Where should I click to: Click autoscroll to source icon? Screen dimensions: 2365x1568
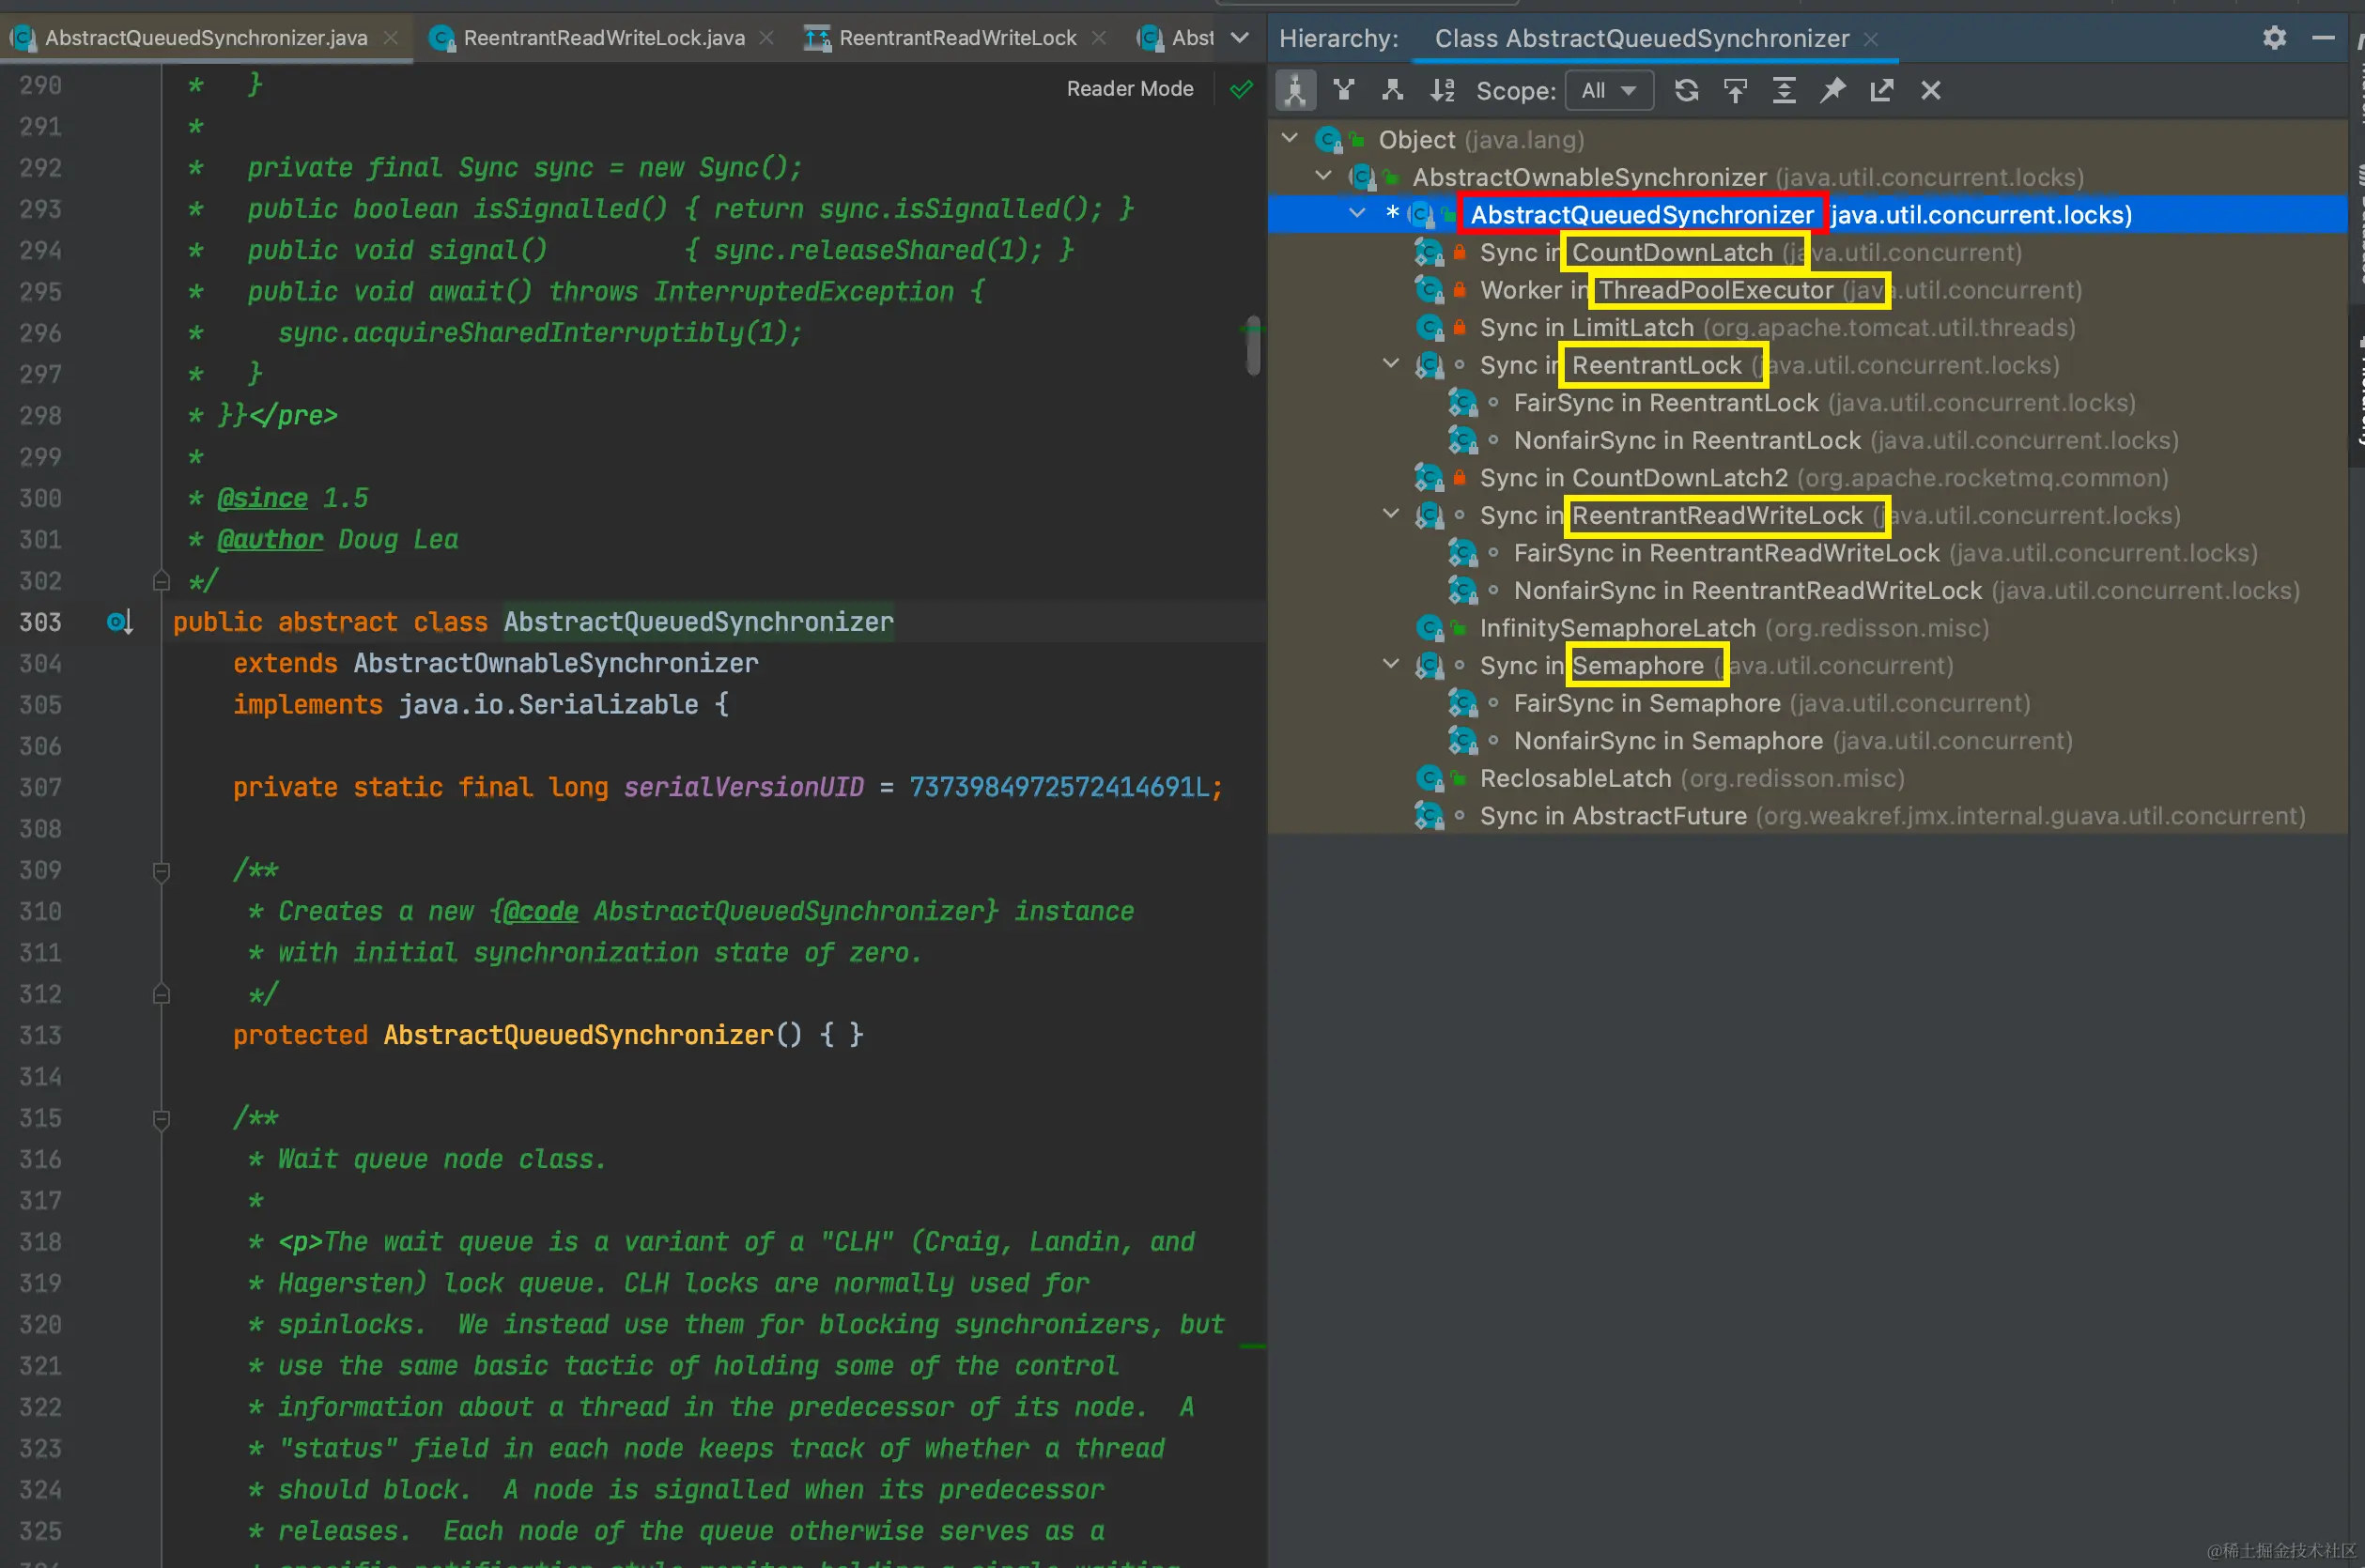[x=1736, y=91]
